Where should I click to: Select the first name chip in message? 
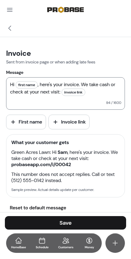pyautogui.click(x=27, y=85)
